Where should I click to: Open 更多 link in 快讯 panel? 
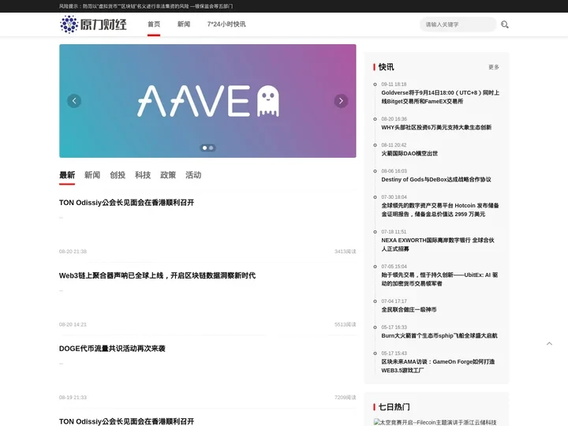(494, 67)
